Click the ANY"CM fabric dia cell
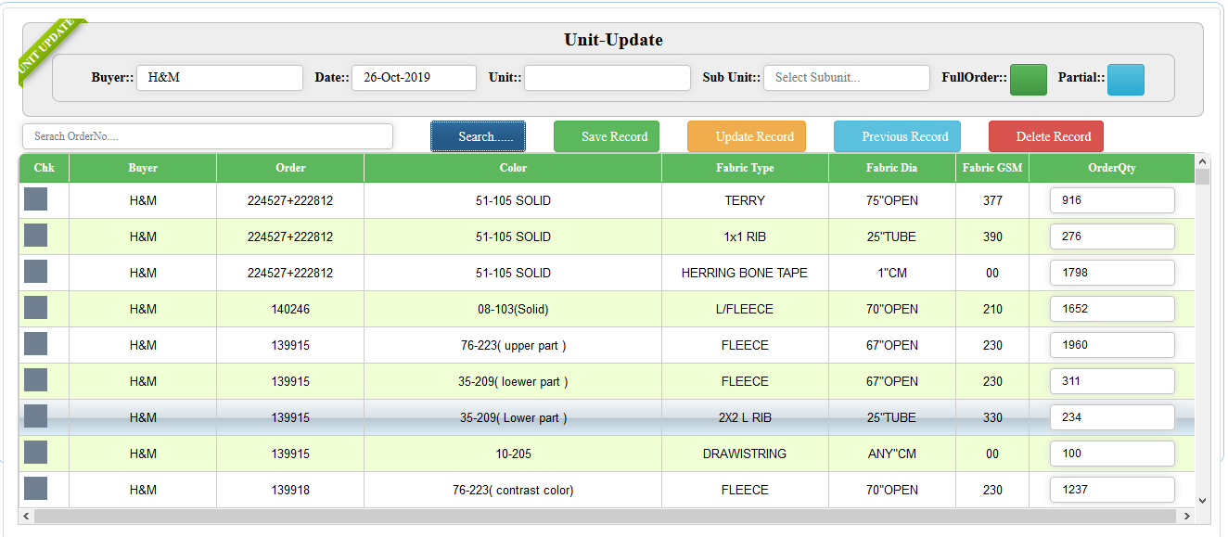 [892, 454]
